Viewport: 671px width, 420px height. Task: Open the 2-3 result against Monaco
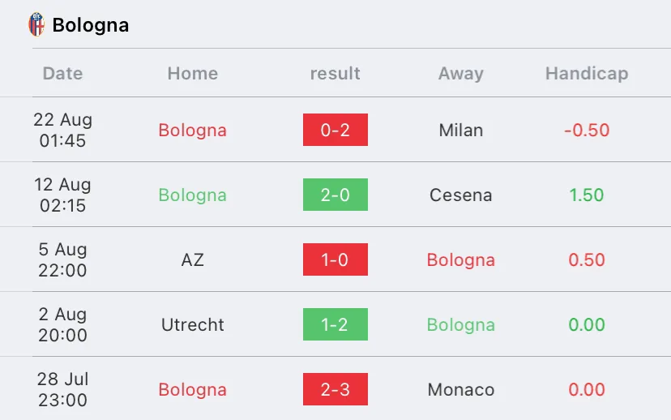[335, 389]
